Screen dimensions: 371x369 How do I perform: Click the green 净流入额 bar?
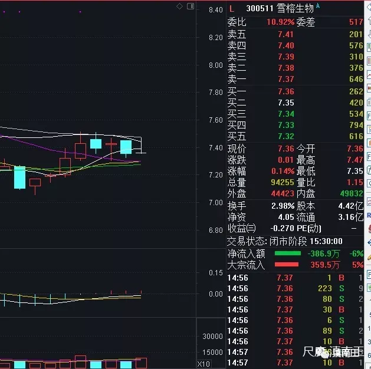pos(288,253)
